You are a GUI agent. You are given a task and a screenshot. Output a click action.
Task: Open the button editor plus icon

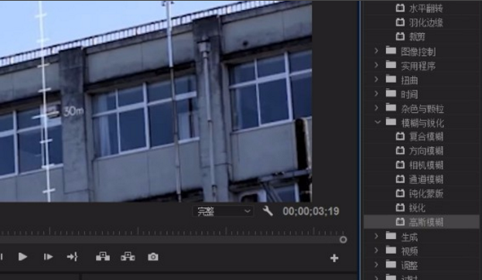coord(334,258)
